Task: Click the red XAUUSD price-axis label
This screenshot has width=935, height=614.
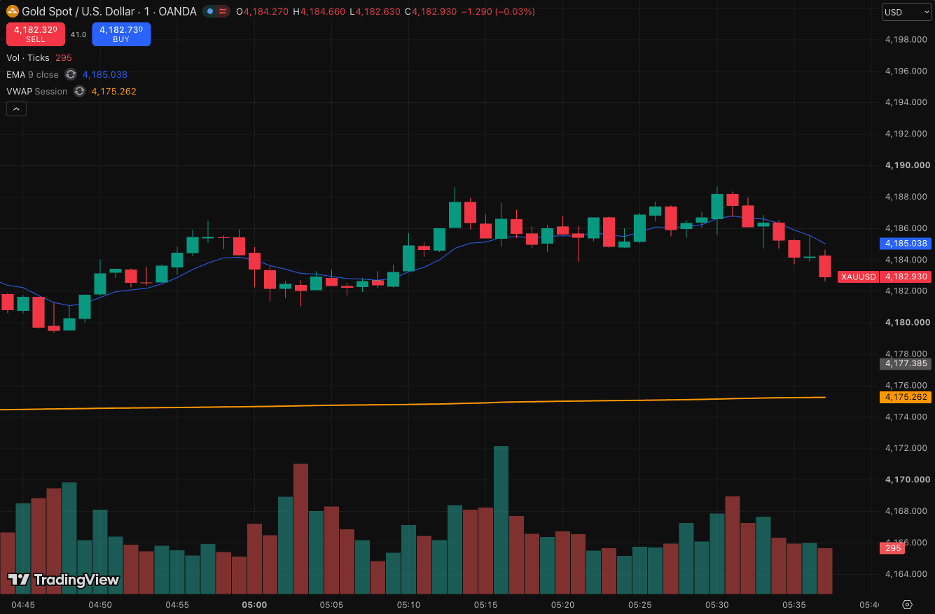Action: coord(859,277)
